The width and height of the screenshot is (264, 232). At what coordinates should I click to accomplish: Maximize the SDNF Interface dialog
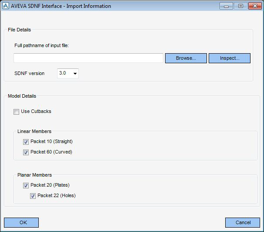coord(240,6)
